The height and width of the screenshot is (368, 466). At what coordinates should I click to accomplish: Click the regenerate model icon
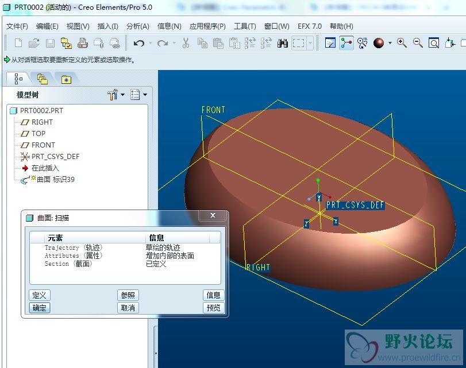pyautogui.click(x=250, y=44)
